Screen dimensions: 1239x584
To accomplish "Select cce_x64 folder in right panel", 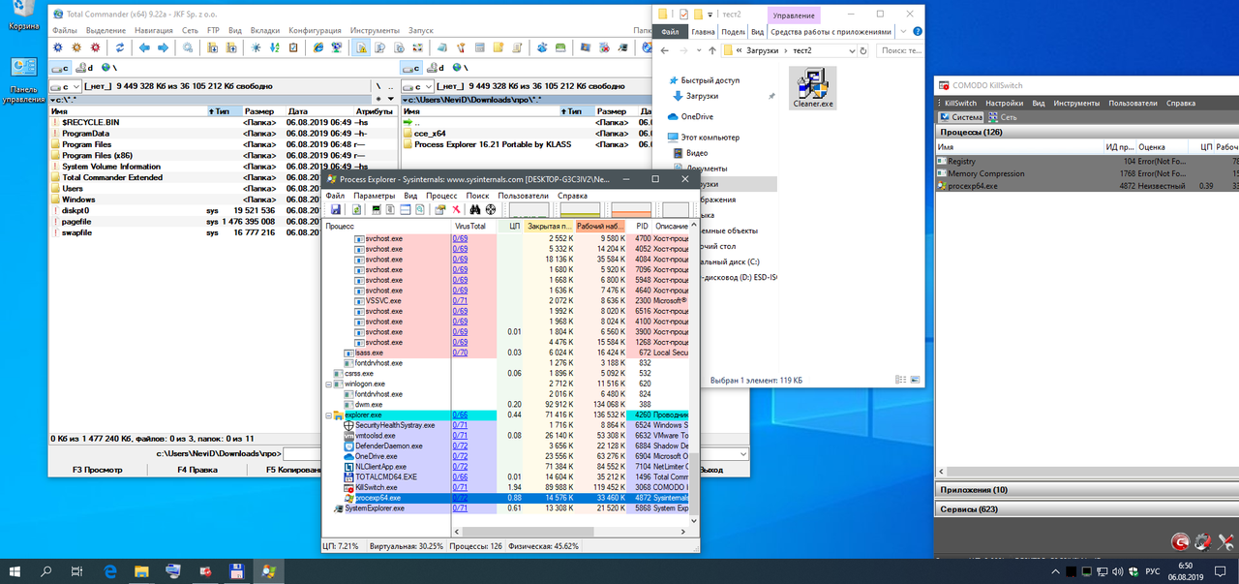I will pos(430,134).
